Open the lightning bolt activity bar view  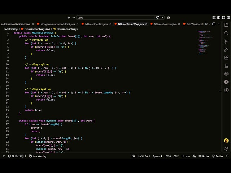(226, 90)
